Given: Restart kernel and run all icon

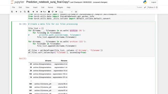Looking at the screenshot, I should (x=56, y=12).
